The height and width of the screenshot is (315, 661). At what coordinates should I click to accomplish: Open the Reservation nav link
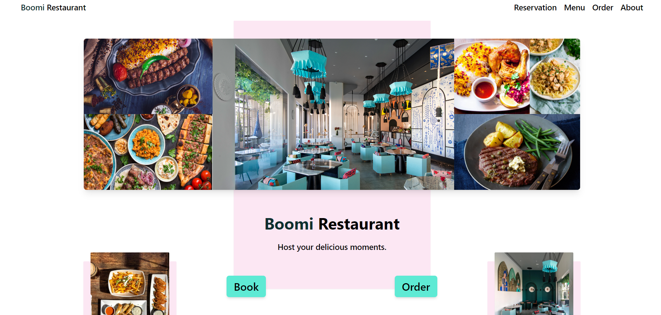point(535,8)
